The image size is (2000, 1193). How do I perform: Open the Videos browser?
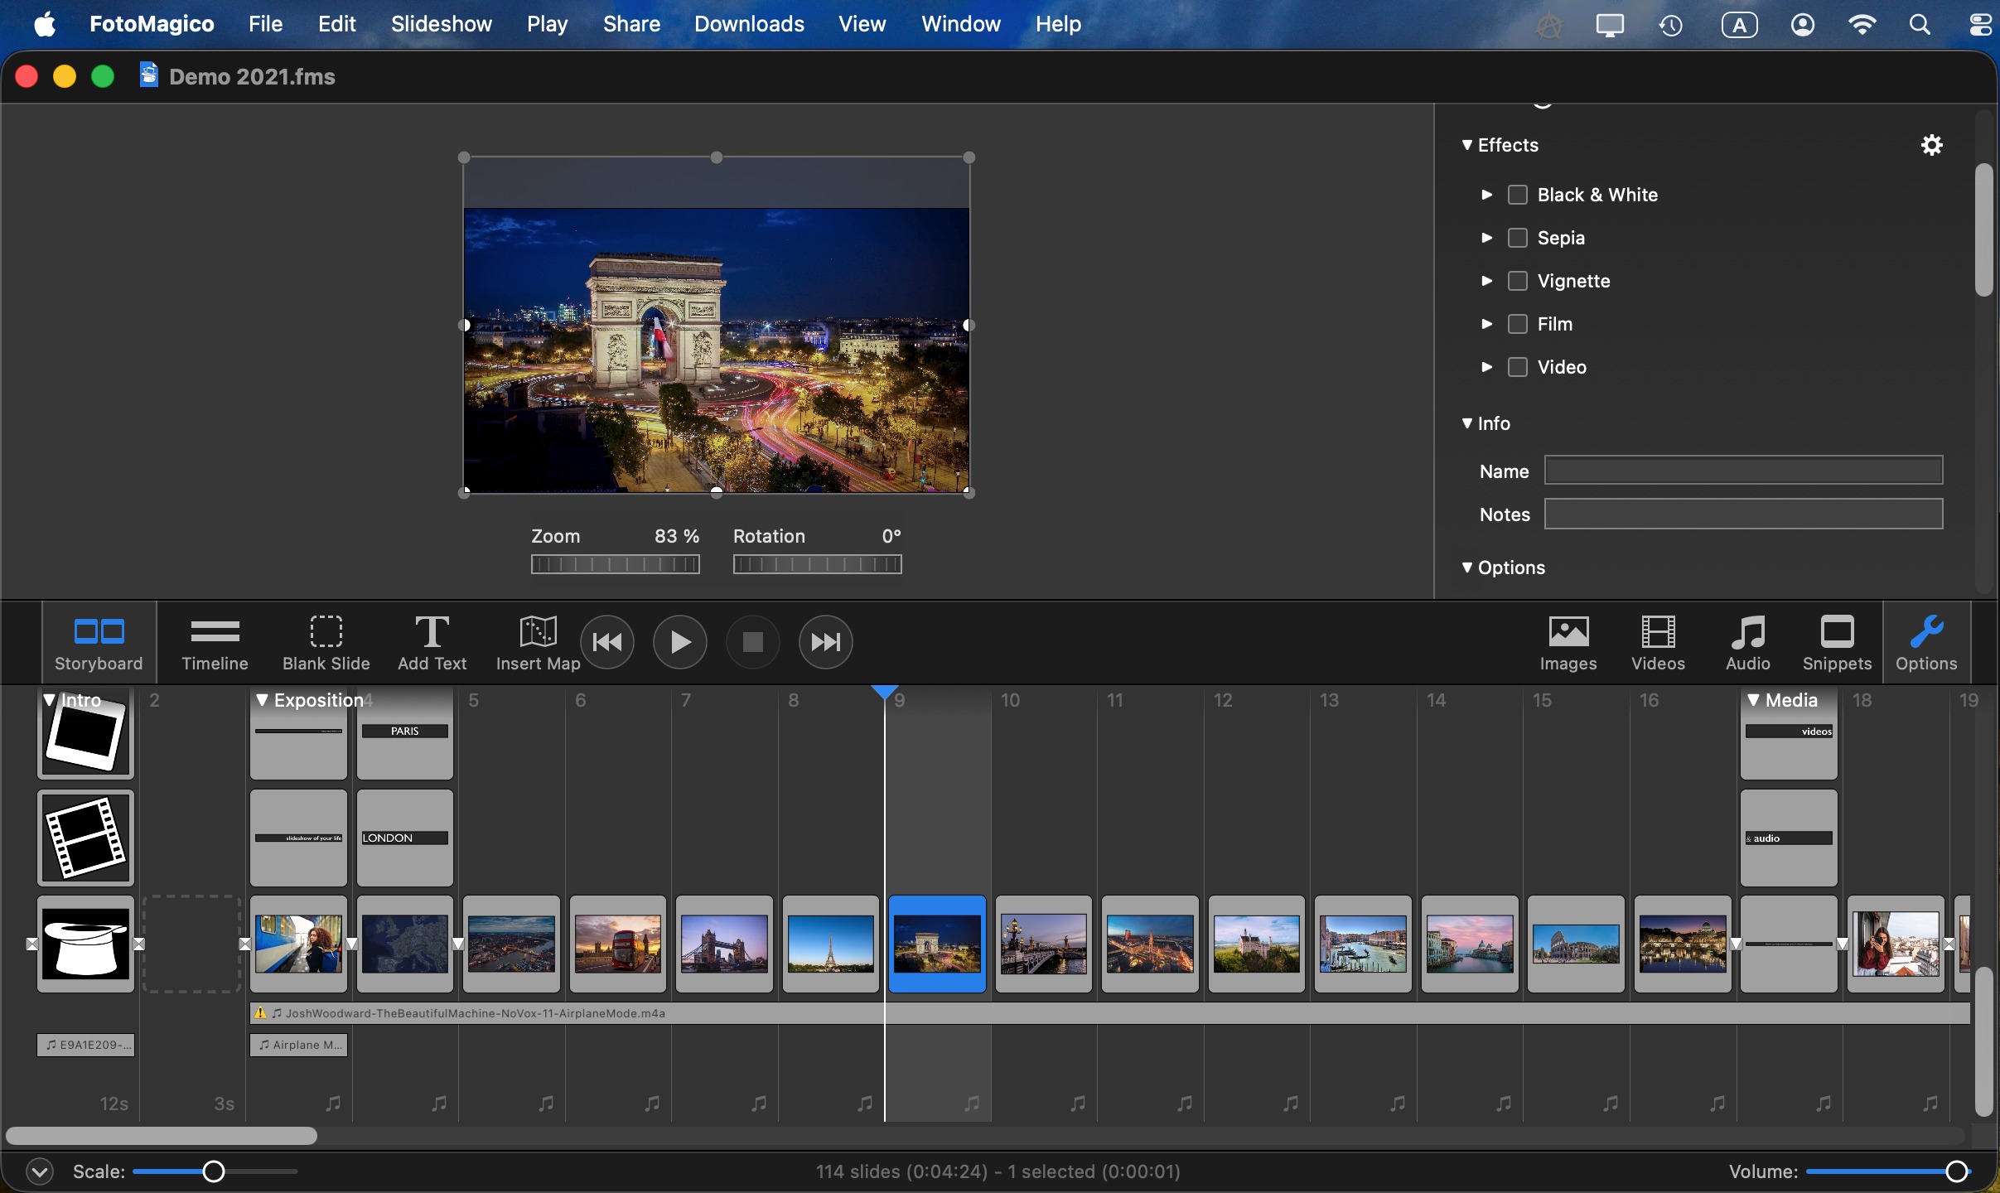click(x=1658, y=643)
